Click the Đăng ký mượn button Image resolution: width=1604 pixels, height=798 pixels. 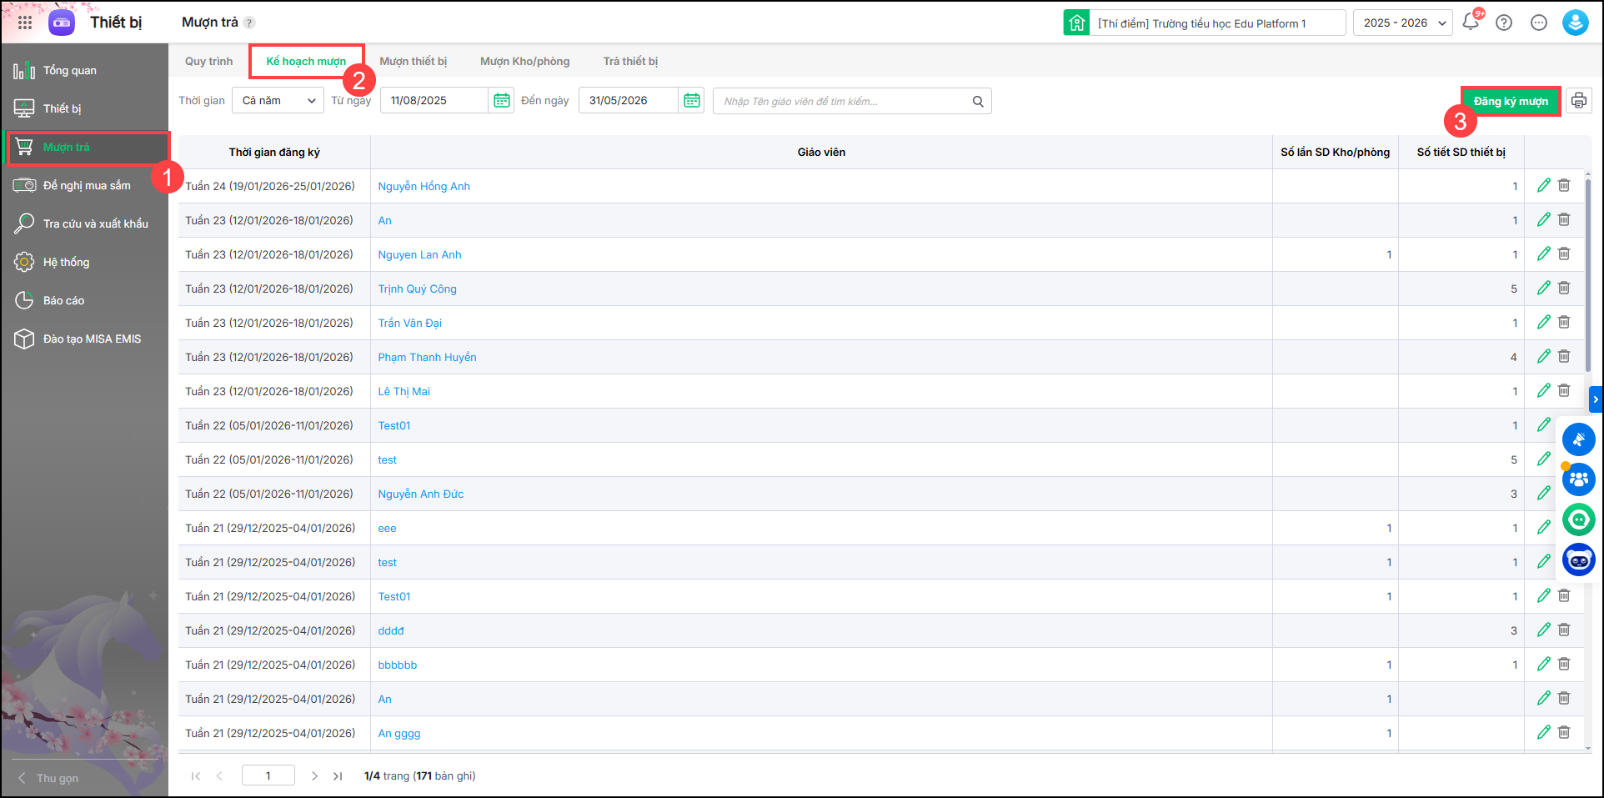point(1510,101)
